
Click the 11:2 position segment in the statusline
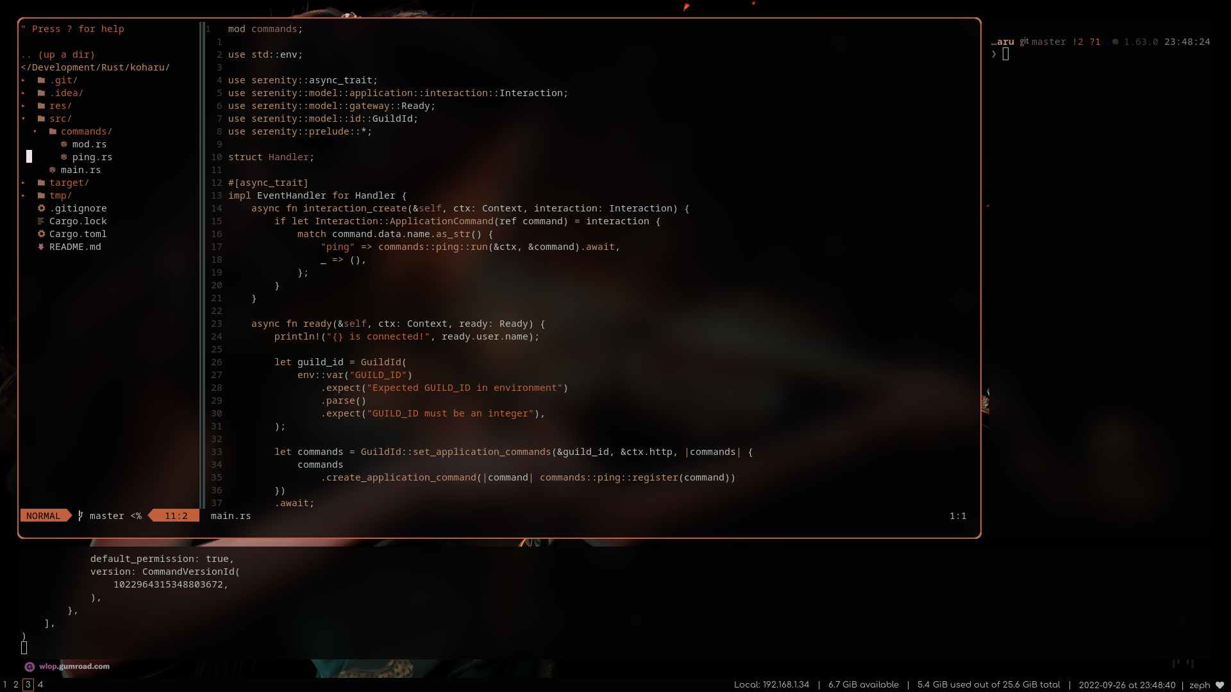coord(174,515)
